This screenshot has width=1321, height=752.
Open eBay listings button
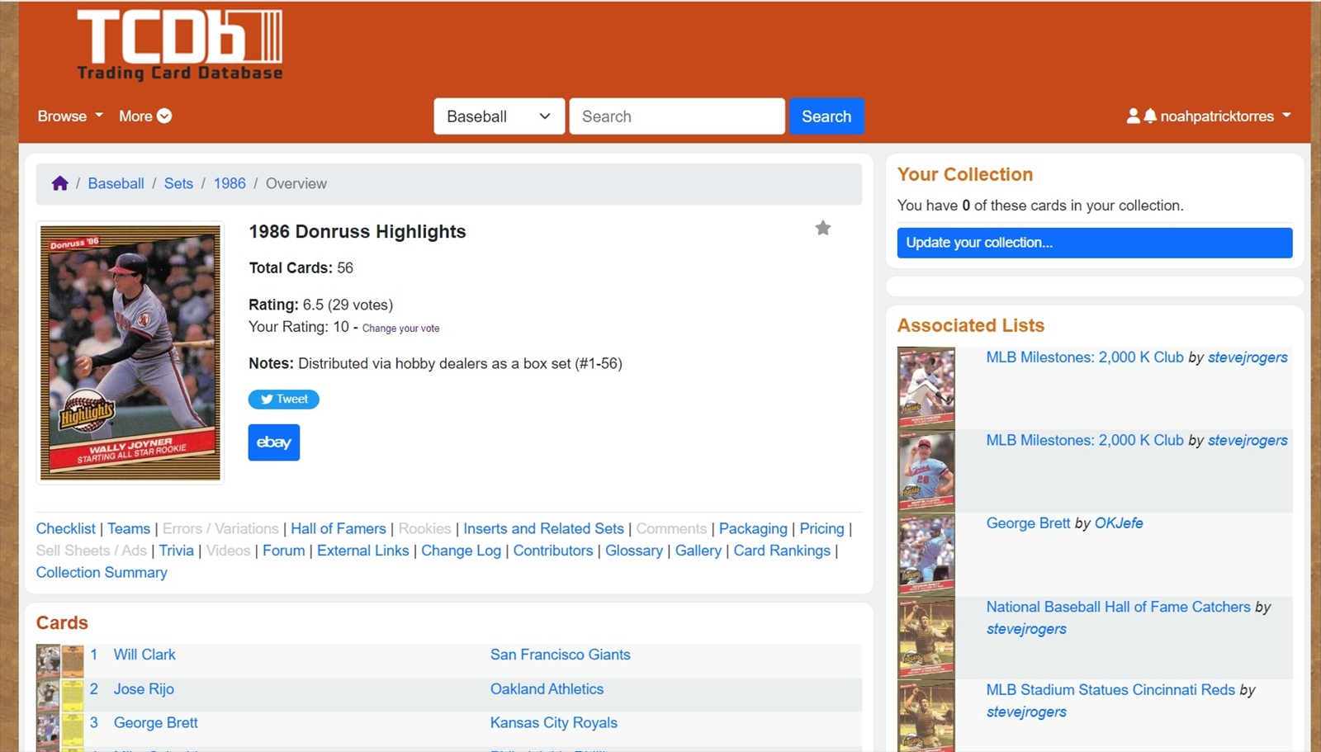273,442
